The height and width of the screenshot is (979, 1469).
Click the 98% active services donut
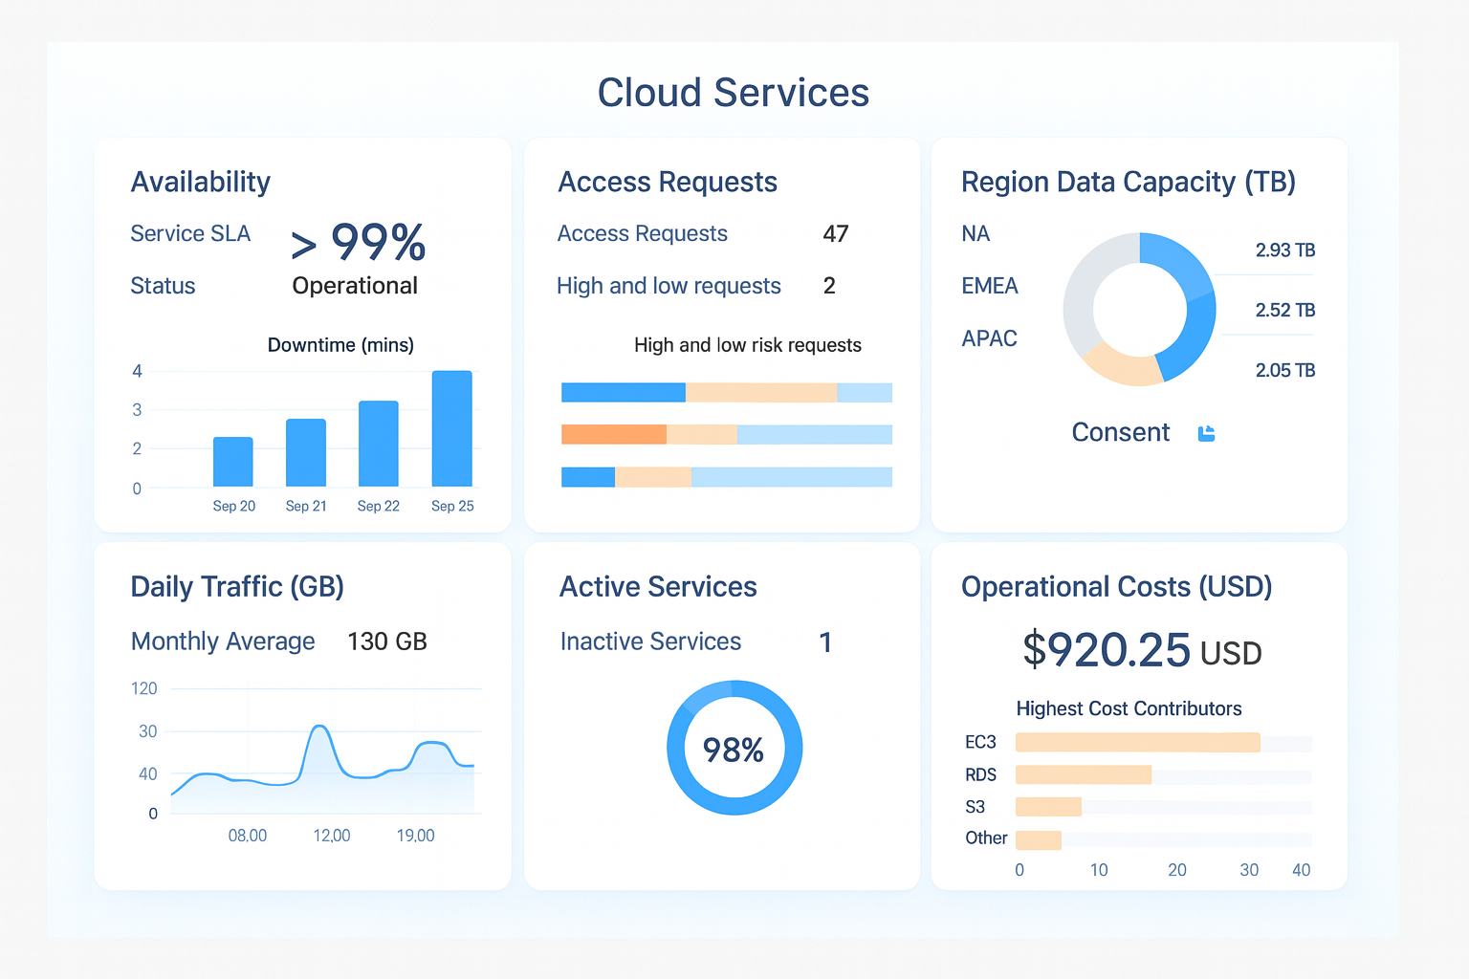tap(734, 749)
